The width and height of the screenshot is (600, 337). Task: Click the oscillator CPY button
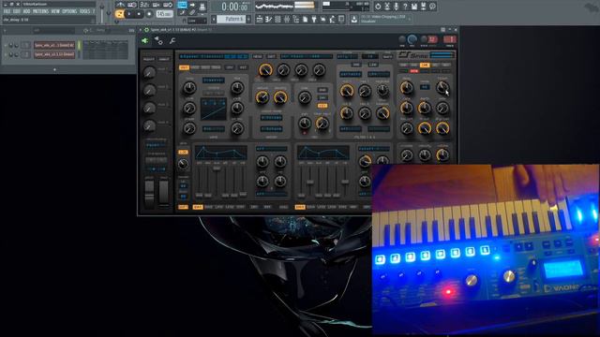pos(230,67)
